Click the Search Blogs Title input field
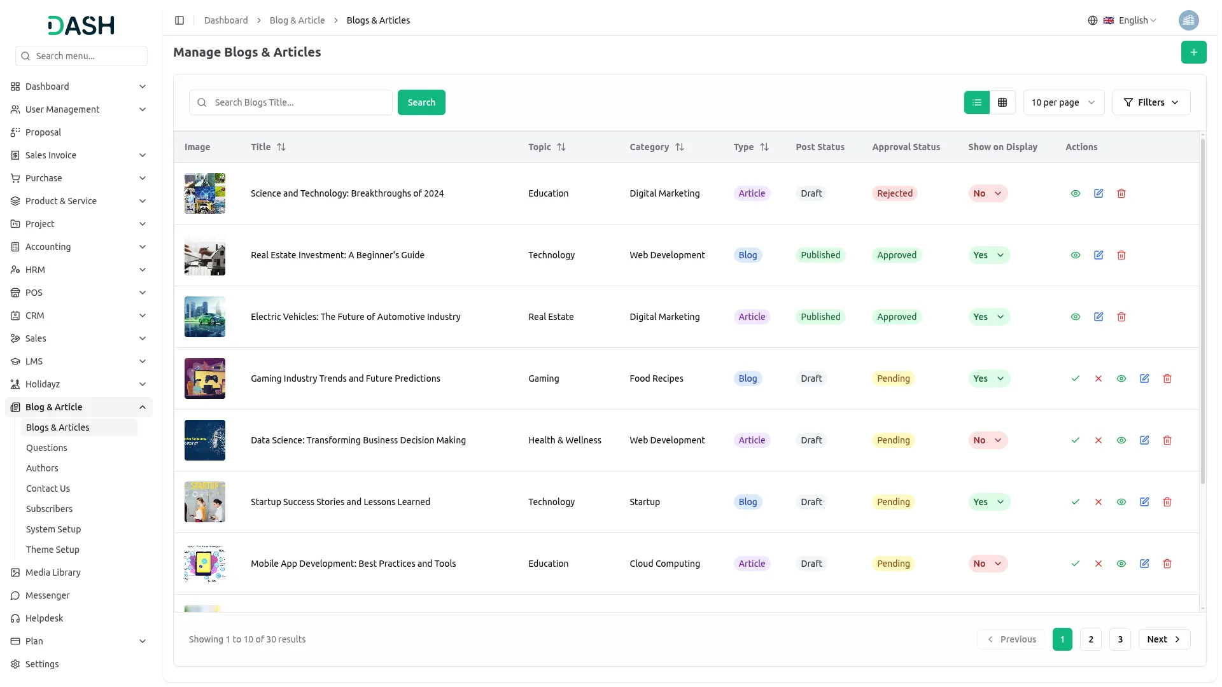The image size is (1222, 687). [299, 102]
